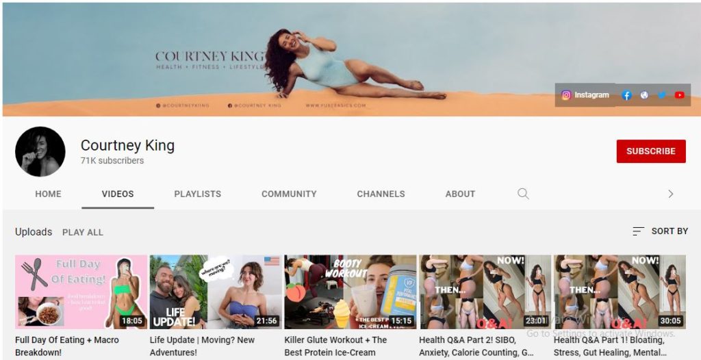Click title 'Full Day Of Eating + Macro Breakdown!'
This screenshot has height=360, width=701.
67,346
